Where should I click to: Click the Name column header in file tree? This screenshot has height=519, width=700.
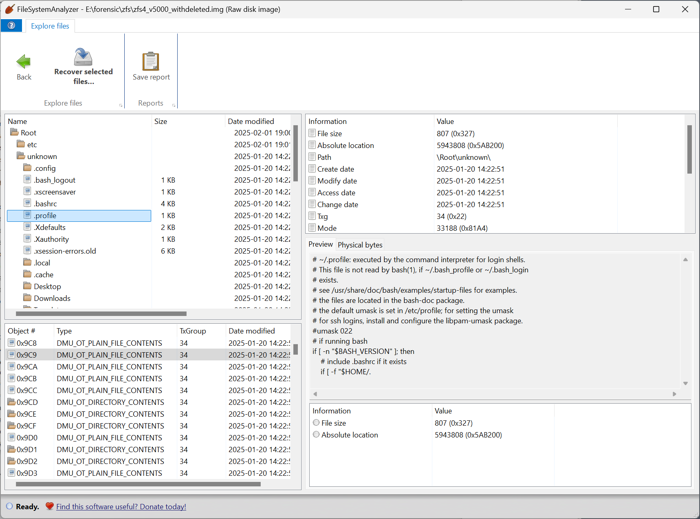78,121
